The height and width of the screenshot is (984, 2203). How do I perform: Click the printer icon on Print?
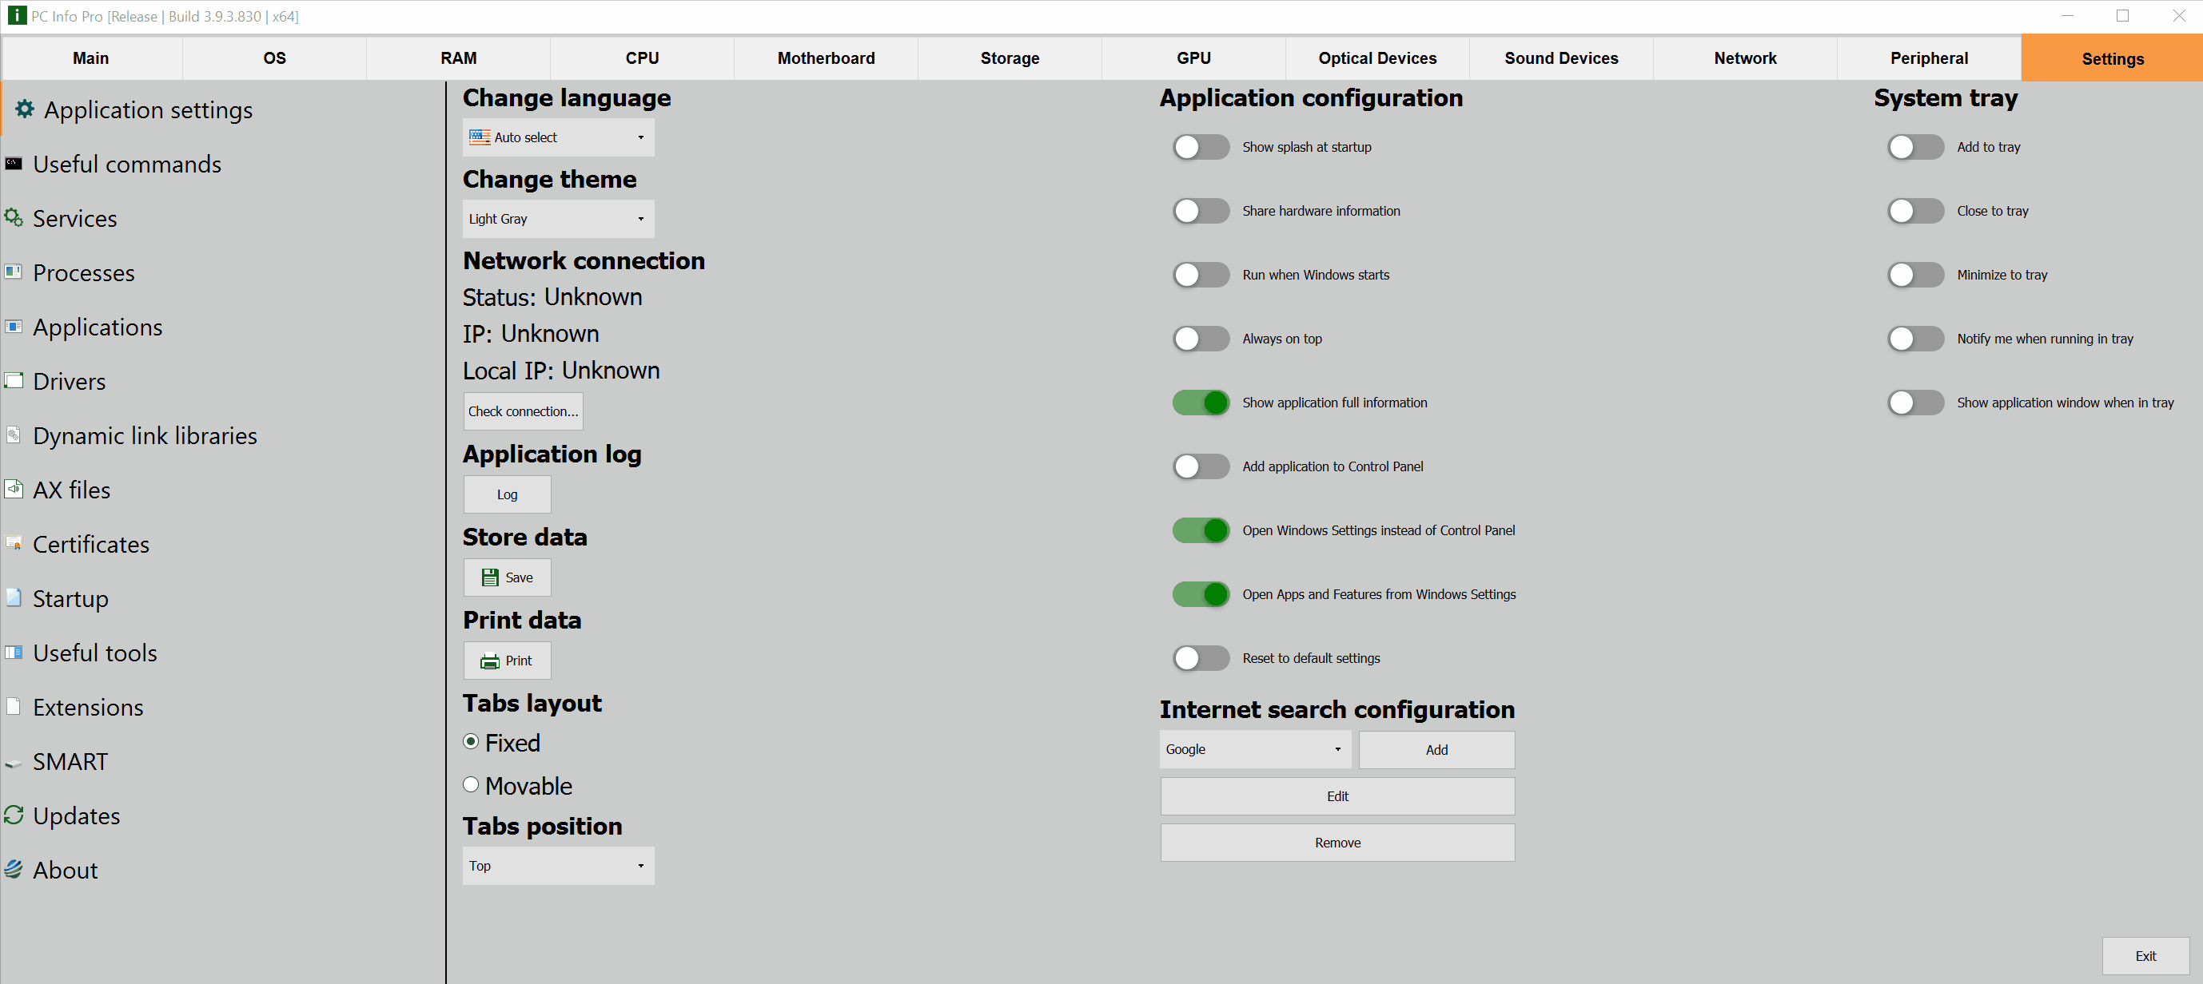(490, 661)
